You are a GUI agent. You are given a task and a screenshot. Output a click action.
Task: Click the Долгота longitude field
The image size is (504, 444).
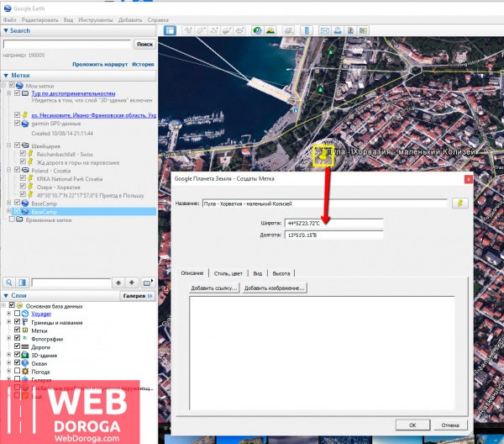(x=334, y=235)
